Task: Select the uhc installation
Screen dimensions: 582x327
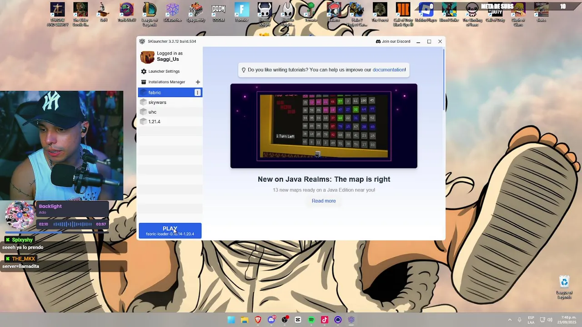Action: coord(170,112)
